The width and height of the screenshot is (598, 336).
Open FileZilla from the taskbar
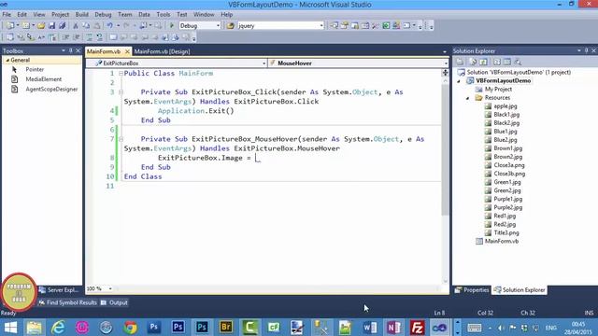pyautogui.click(x=418, y=328)
